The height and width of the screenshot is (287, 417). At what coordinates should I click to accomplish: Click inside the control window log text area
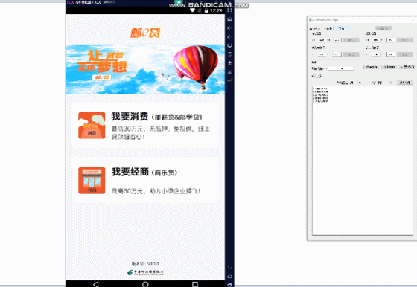(x=363, y=161)
